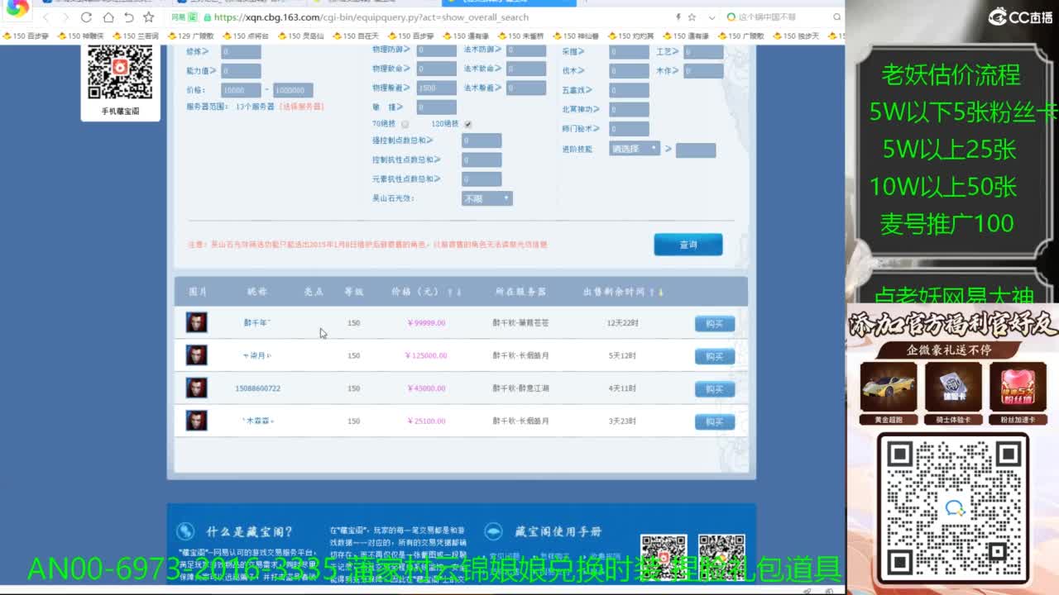Image resolution: width=1059 pixels, height=595 pixels.
Task: Click the minimum price input field
Action: point(241,90)
